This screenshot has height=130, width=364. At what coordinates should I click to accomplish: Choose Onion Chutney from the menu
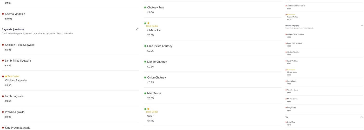[156, 77]
